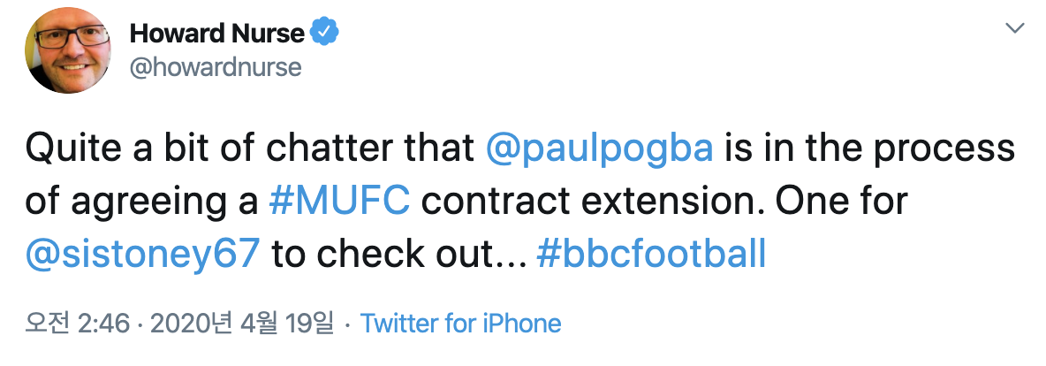The width and height of the screenshot is (1046, 366).
Task: Click the 2020년 4월 19일 date
Action: click(242, 324)
